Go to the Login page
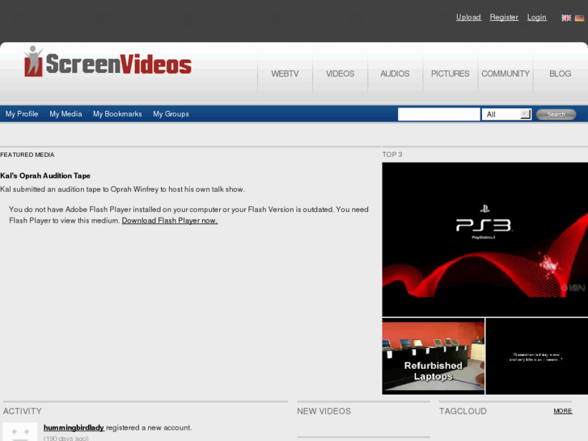 pyautogui.click(x=536, y=17)
